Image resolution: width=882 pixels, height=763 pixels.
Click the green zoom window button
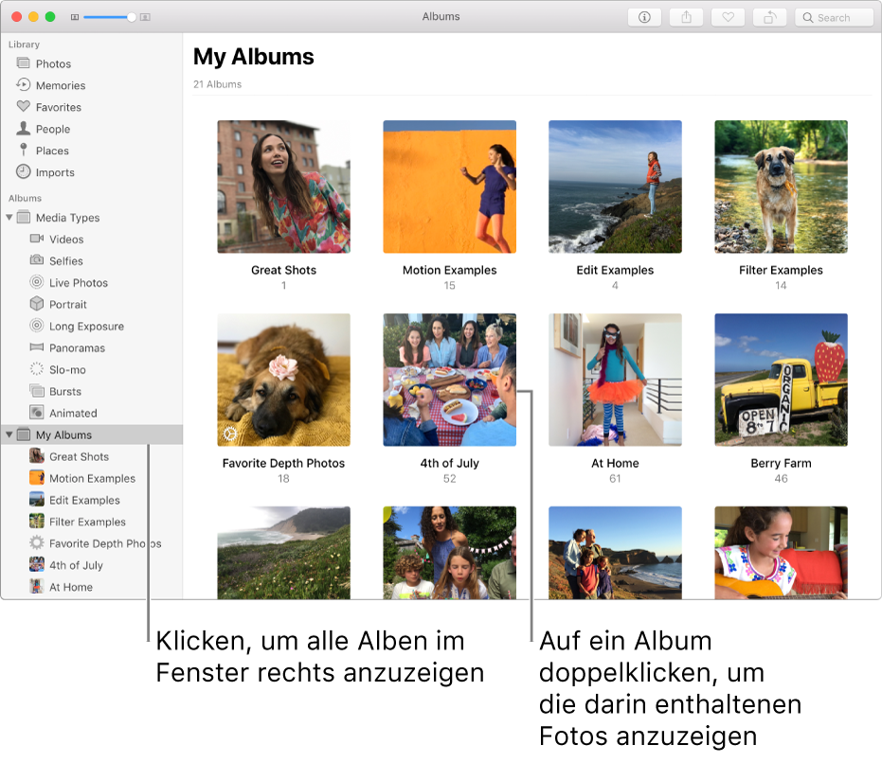coord(50,17)
